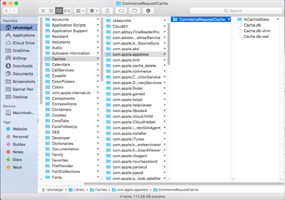This screenshot has height=200, width=285.
Task: Open iCloud Drive in the sidebar
Action: coord(19,43)
